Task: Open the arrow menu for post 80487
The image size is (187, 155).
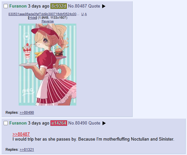Action: pyautogui.click(x=104, y=6)
